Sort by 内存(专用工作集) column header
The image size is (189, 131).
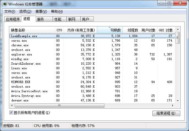click(80, 30)
